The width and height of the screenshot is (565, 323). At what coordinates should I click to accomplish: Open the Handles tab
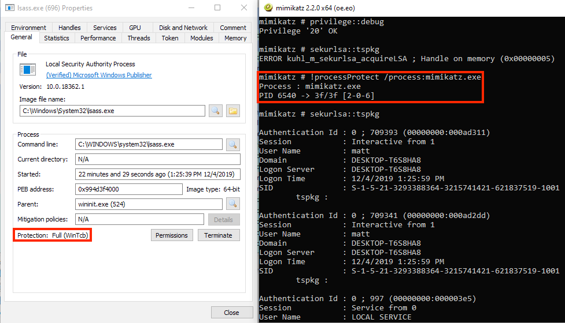pos(69,28)
